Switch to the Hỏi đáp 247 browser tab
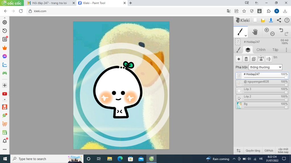Viewport: 291px width, 163px height. pyautogui.click(x=49, y=3)
